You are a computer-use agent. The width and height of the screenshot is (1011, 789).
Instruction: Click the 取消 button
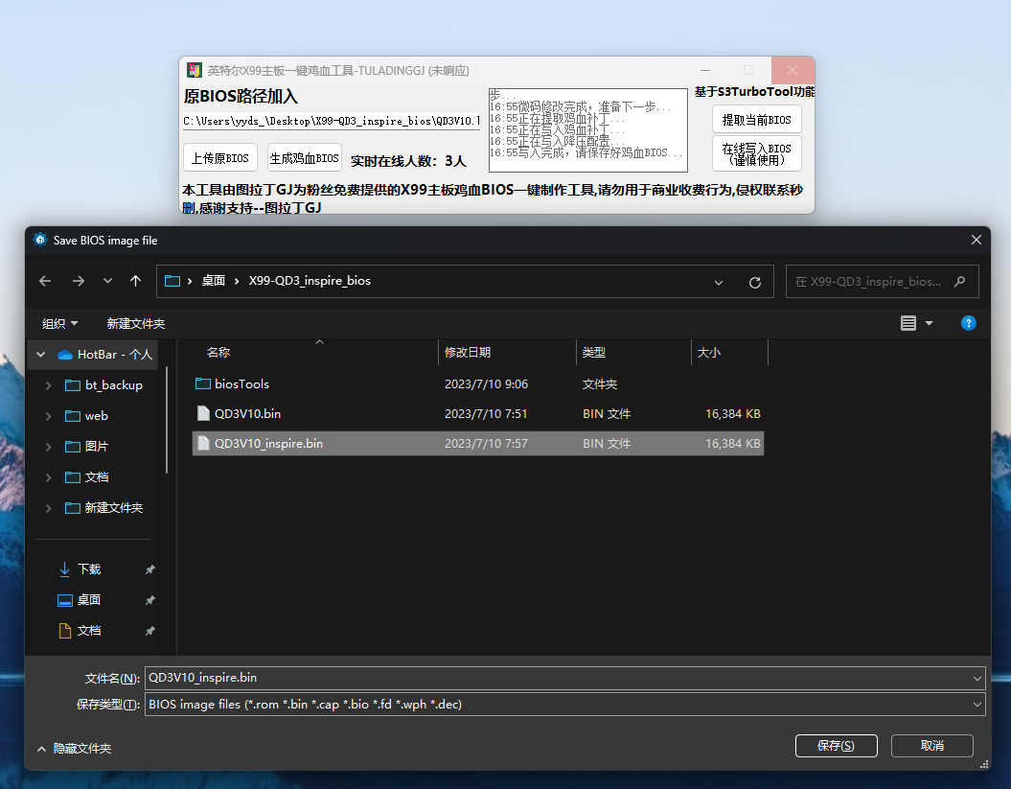click(931, 745)
